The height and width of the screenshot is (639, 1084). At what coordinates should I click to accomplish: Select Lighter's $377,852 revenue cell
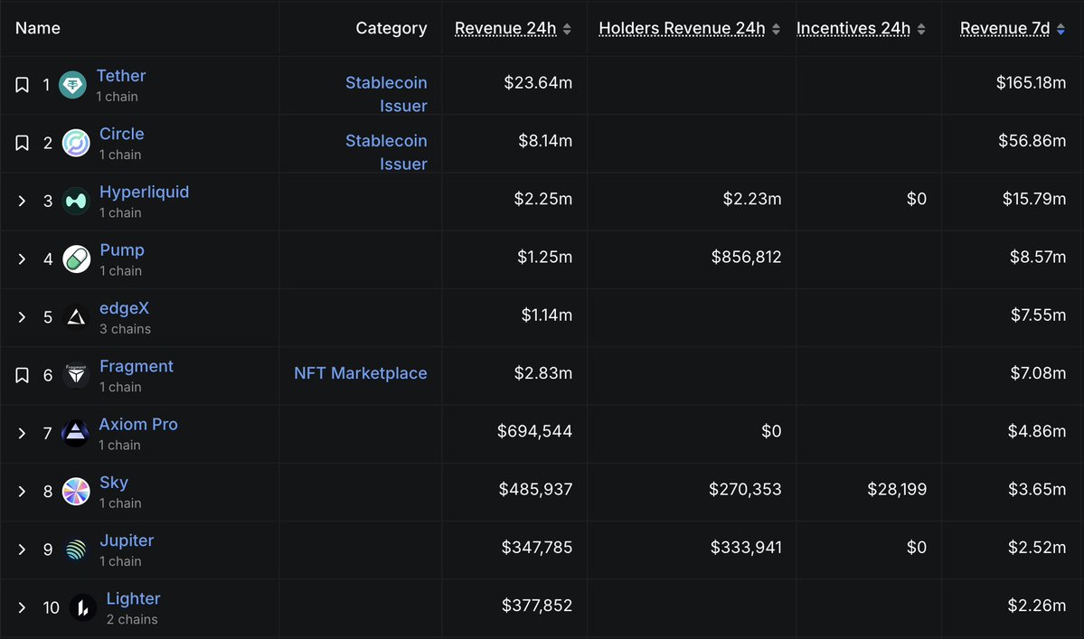click(536, 606)
